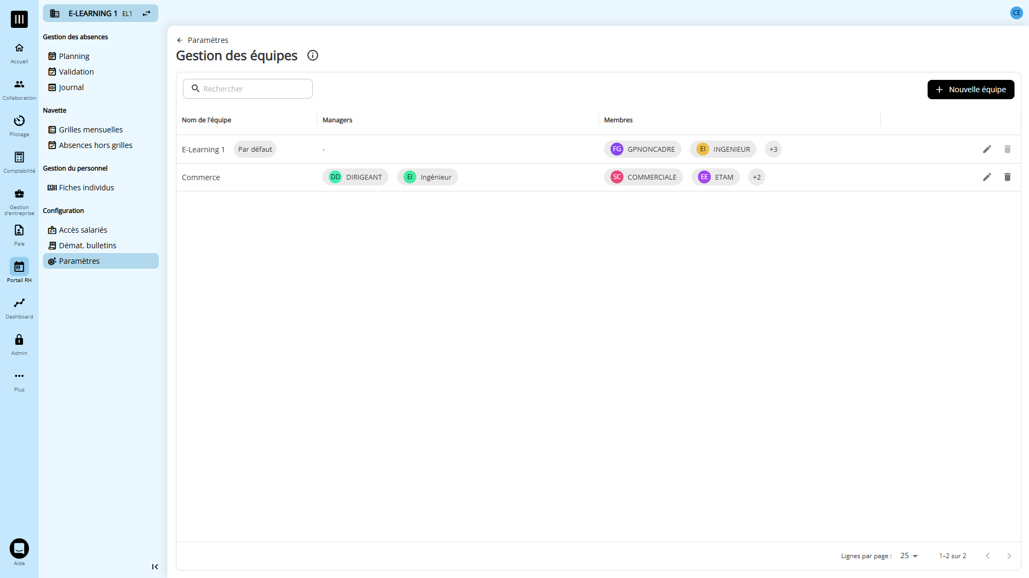Viewport: 1029px width, 578px height.
Task: Open Planning in Gestion des absences
Action: (74, 56)
